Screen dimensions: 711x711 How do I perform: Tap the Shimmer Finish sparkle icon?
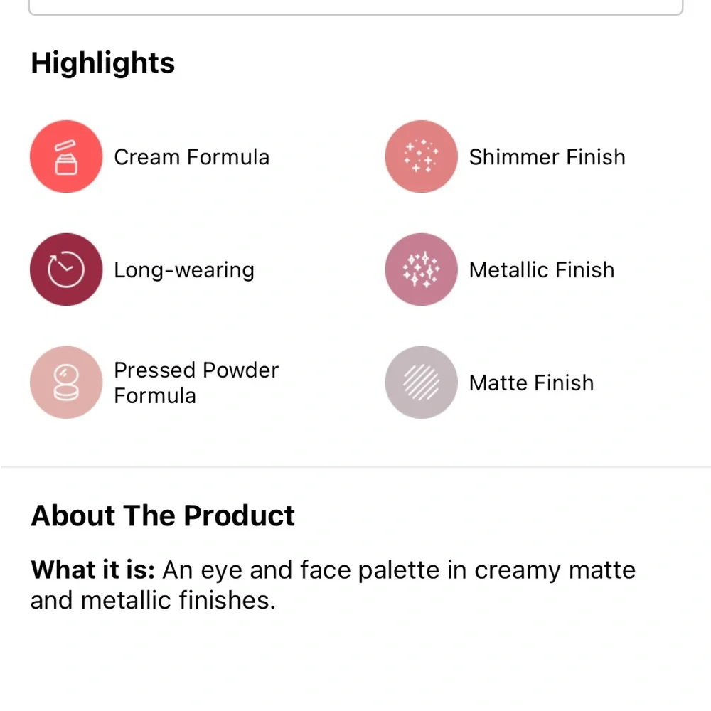(x=421, y=156)
